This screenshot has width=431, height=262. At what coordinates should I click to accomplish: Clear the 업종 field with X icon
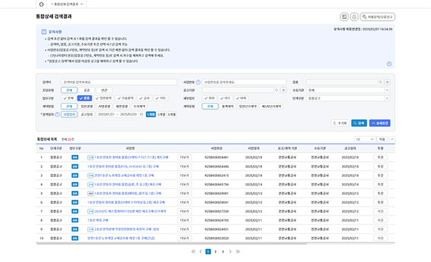(x=387, y=82)
